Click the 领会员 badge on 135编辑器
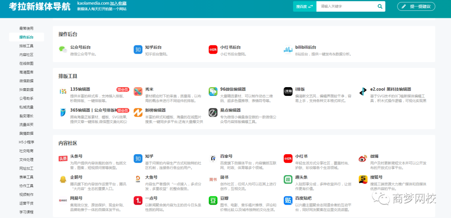Image resolution: width=451 pixels, height=218 pixels. click(x=122, y=89)
